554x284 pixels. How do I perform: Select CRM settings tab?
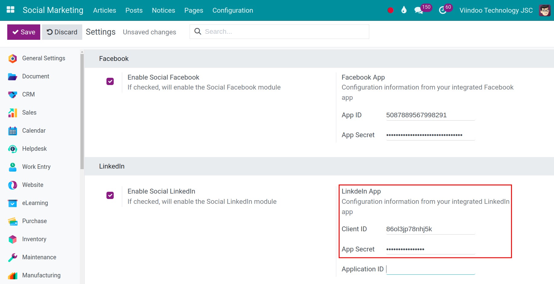pos(28,94)
